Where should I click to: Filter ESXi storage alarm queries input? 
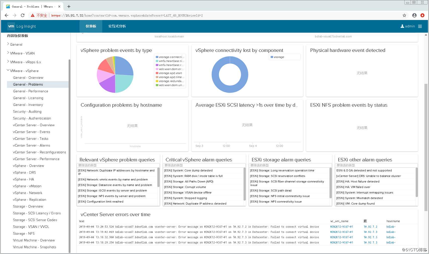(290, 165)
